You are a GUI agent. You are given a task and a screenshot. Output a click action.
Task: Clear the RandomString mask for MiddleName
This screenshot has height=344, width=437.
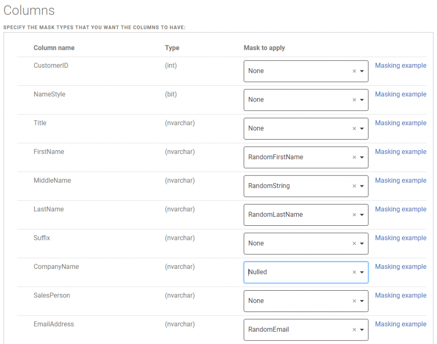click(354, 186)
